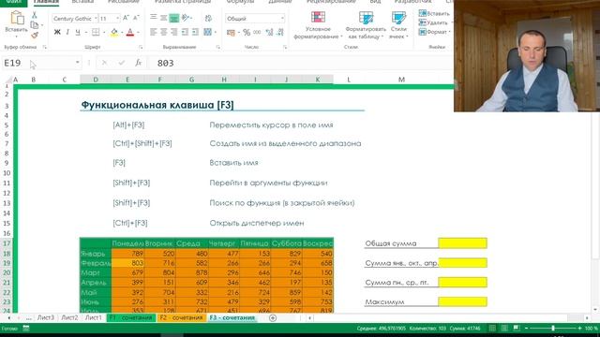Click the decrease decimal icon
This screenshot has height=337, width=600.
pyautogui.click(x=279, y=33)
